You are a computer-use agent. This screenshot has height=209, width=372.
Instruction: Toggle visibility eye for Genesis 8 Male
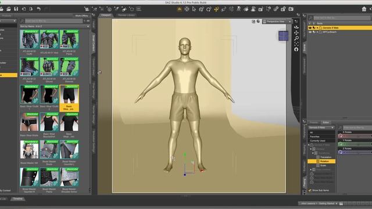click(x=310, y=28)
